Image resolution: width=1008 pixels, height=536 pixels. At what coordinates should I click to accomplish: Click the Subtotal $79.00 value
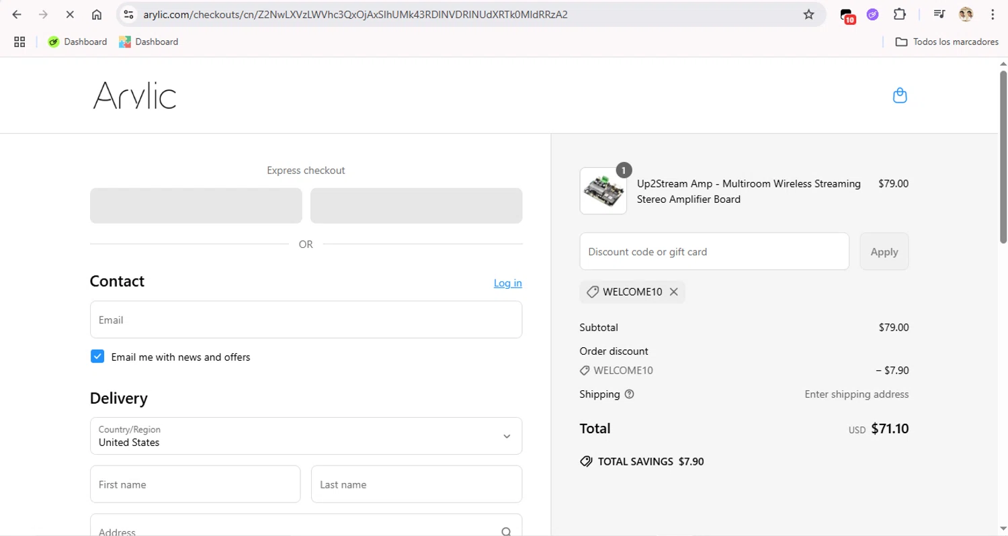click(x=894, y=328)
